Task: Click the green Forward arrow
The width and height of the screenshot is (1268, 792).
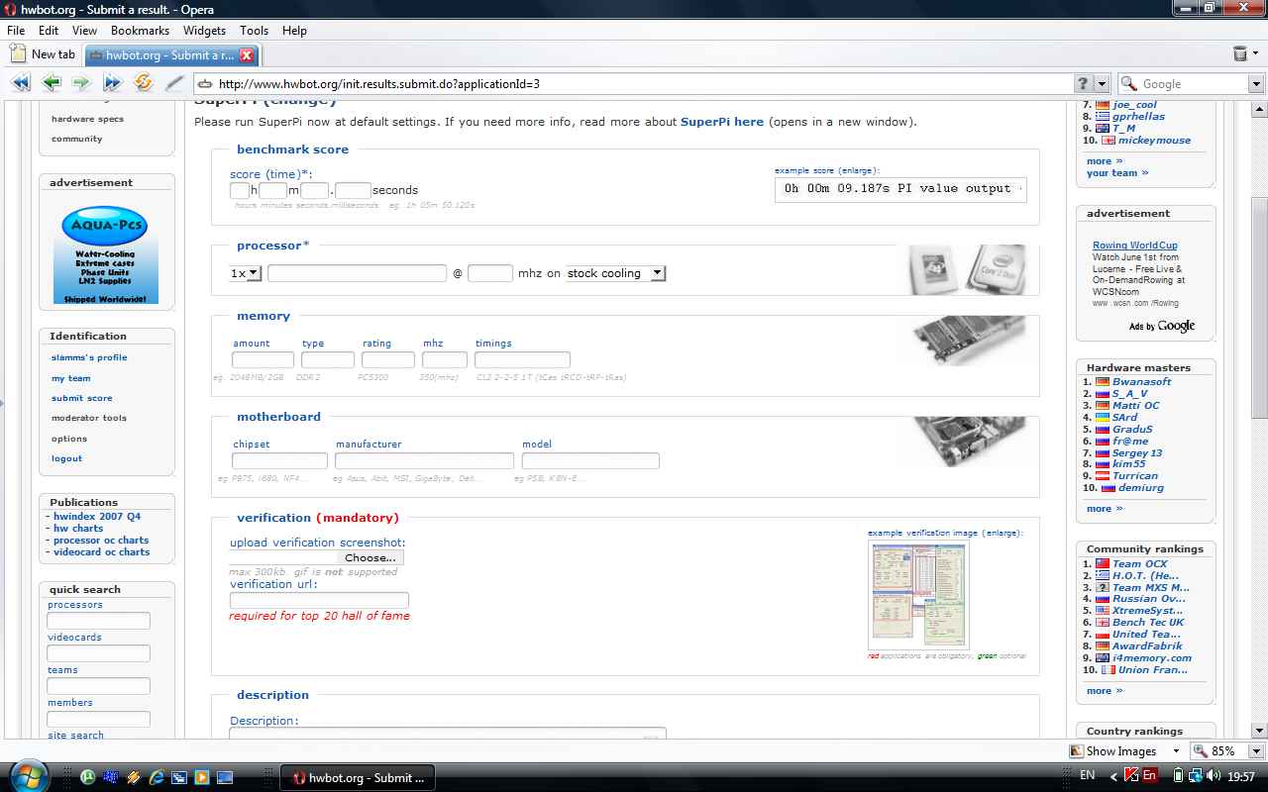Action: (81, 83)
